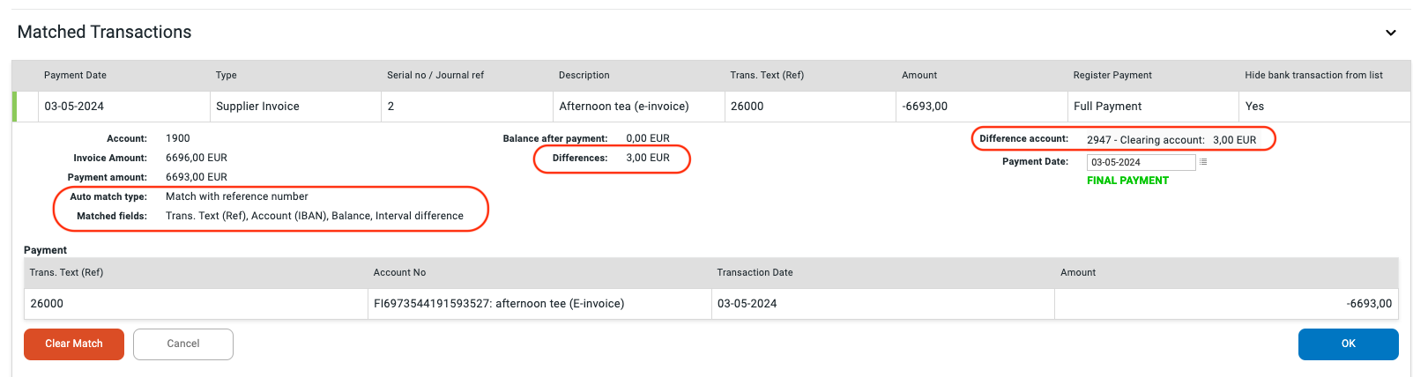The width and height of the screenshot is (1413, 377).
Task: Click the Register Payment column header
Action: (x=1112, y=76)
